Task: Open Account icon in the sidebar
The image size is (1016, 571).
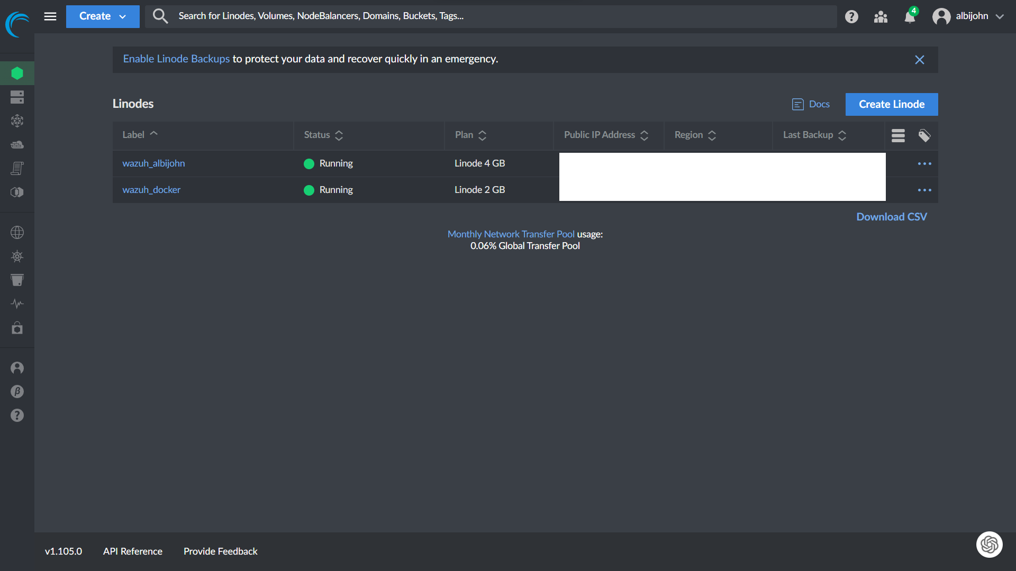Action: click(17, 368)
